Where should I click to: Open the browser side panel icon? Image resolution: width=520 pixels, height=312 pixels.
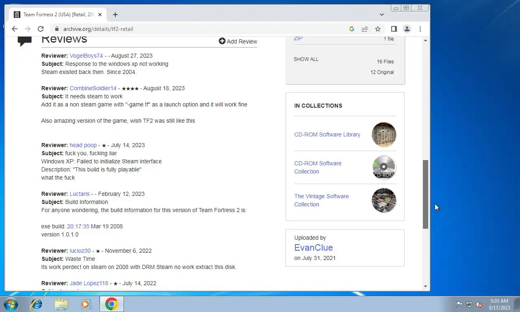tap(394, 29)
